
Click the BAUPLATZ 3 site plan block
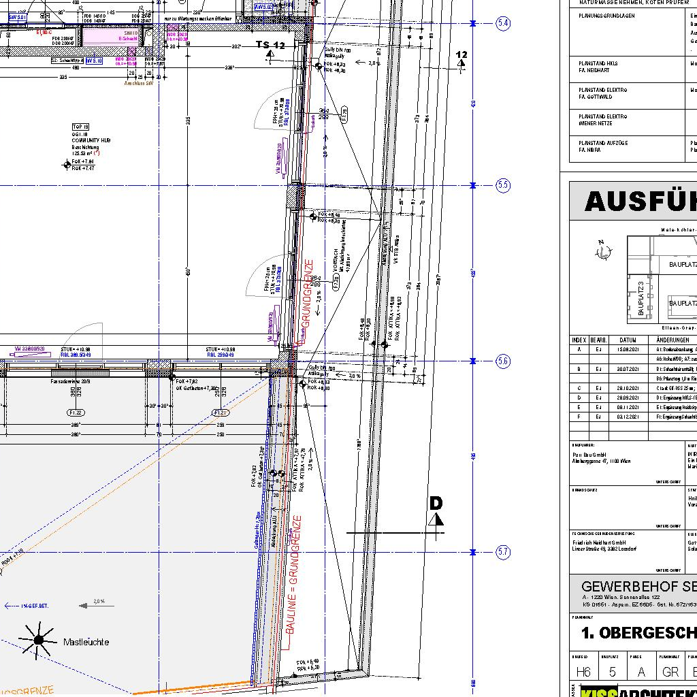(641, 297)
